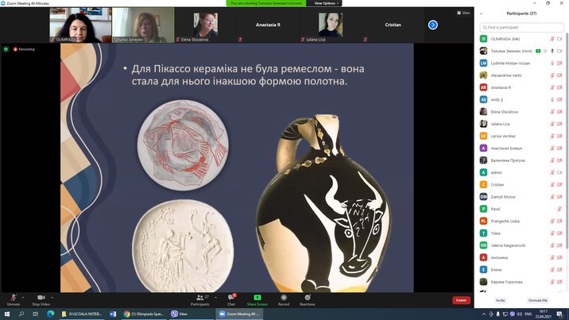Image resolution: width=569 pixels, height=320 pixels.
Task: Toggle camera icon beside OLIMPIADA (Me)
Action: pos(561,38)
